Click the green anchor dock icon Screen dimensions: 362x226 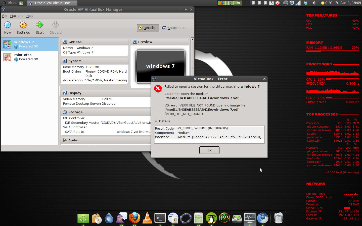pyautogui.click(x=83, y=218)
